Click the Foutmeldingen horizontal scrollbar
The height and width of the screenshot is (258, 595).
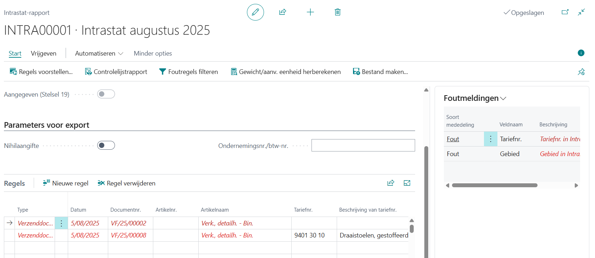point(495,185)
